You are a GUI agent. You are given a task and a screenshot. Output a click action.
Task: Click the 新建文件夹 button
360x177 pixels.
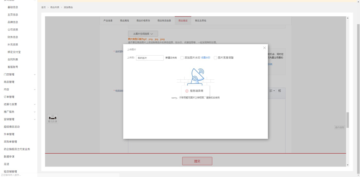pos(171,58)
